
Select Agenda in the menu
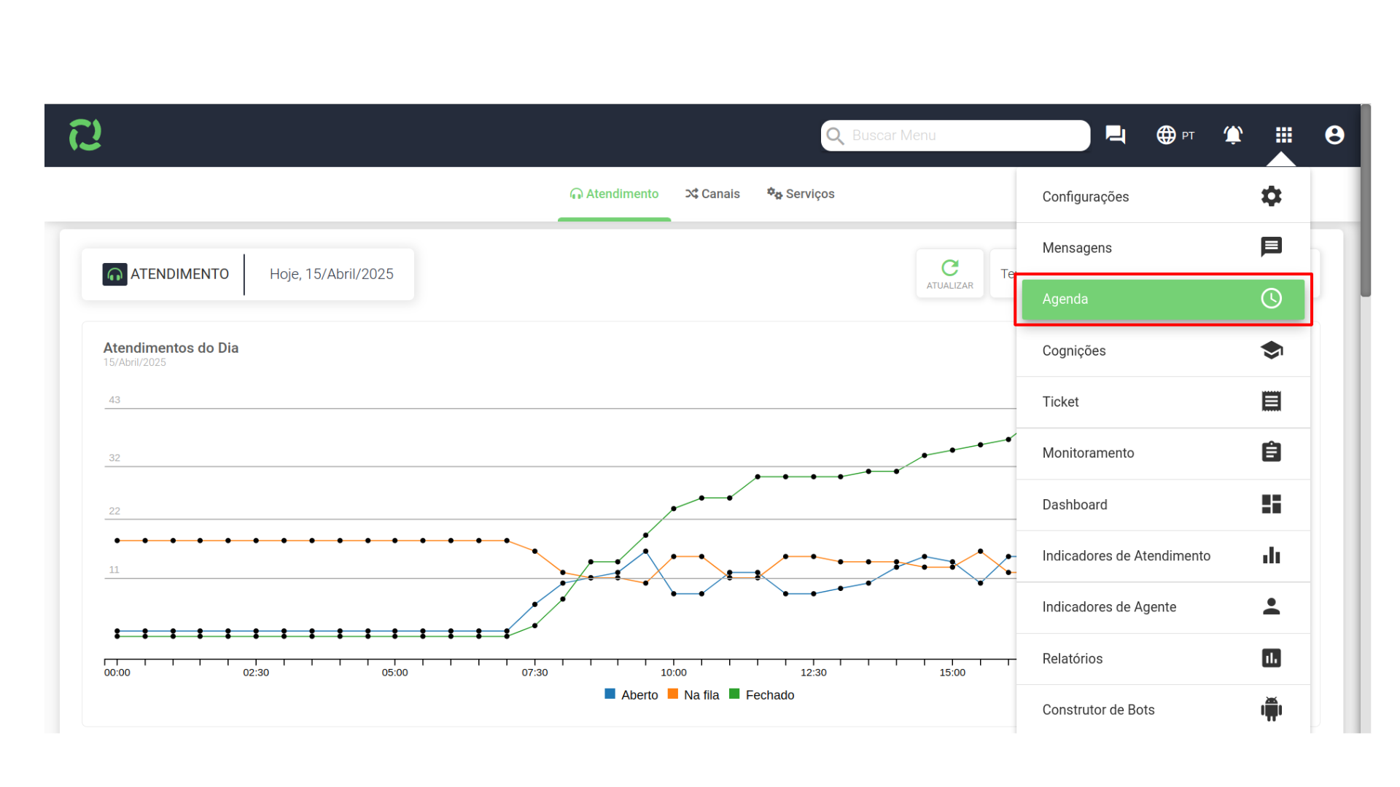1163,299
